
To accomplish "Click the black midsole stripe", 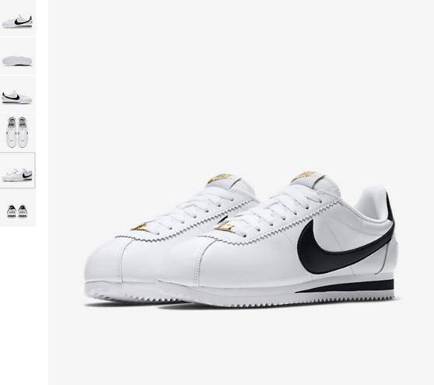I will point(345,286).
